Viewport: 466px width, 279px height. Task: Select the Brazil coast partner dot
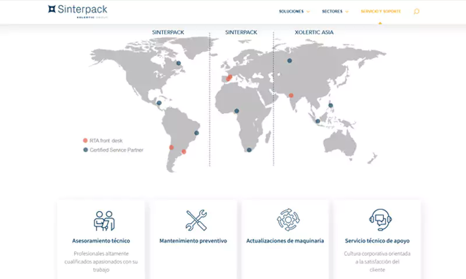(196, 133)
